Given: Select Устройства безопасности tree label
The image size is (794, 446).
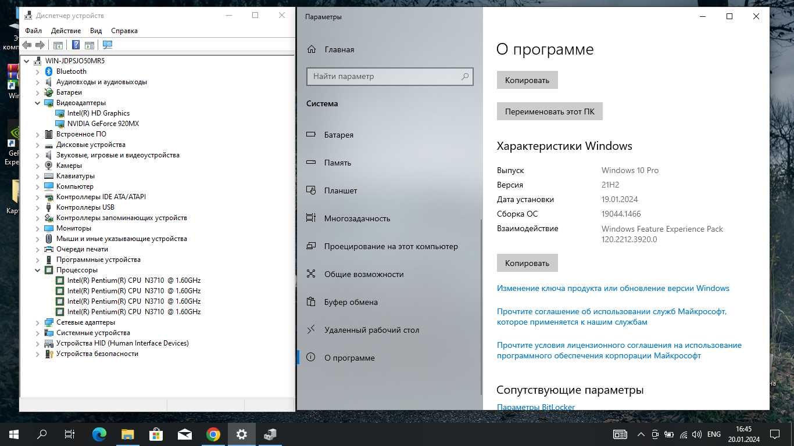Looking at the screenshot, I should pos(97,354).
